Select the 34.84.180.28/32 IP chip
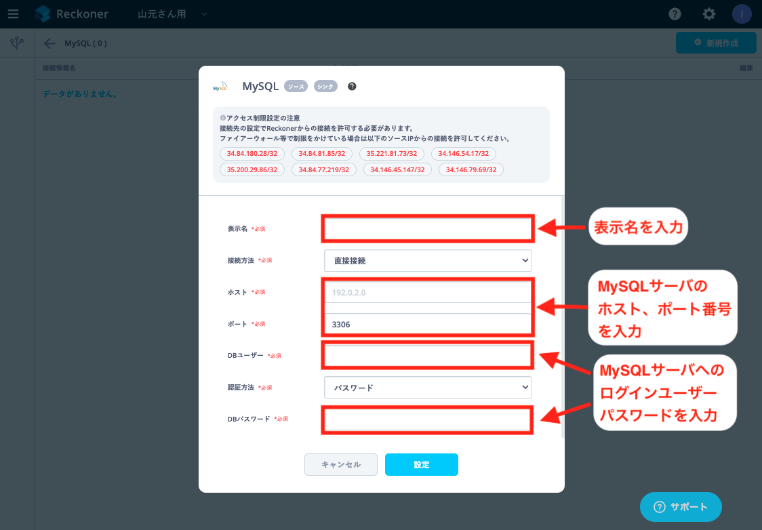The height and width of the screenshot is (530, 762). point(252,154)
